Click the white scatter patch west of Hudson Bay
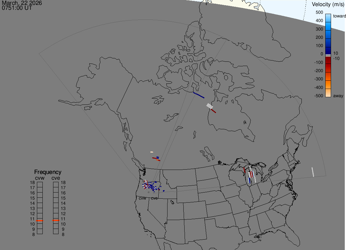Viewport: 346px width, 250px height. pos(209,106)
